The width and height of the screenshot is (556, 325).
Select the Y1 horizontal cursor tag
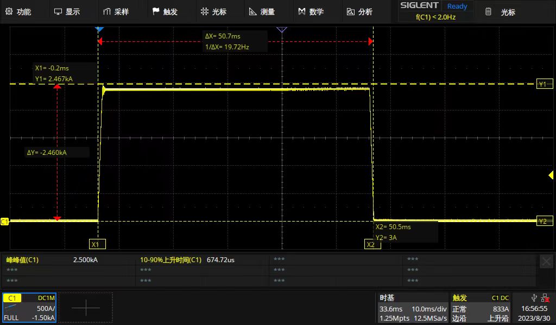tap(544, 84)
